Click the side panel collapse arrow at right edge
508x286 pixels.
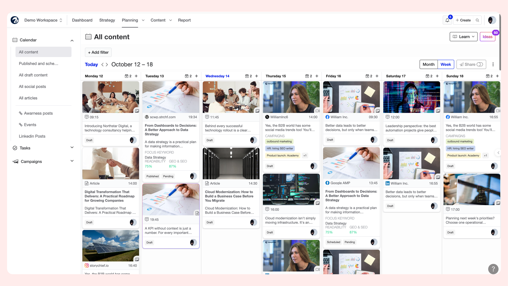click(x=498, y=153)
